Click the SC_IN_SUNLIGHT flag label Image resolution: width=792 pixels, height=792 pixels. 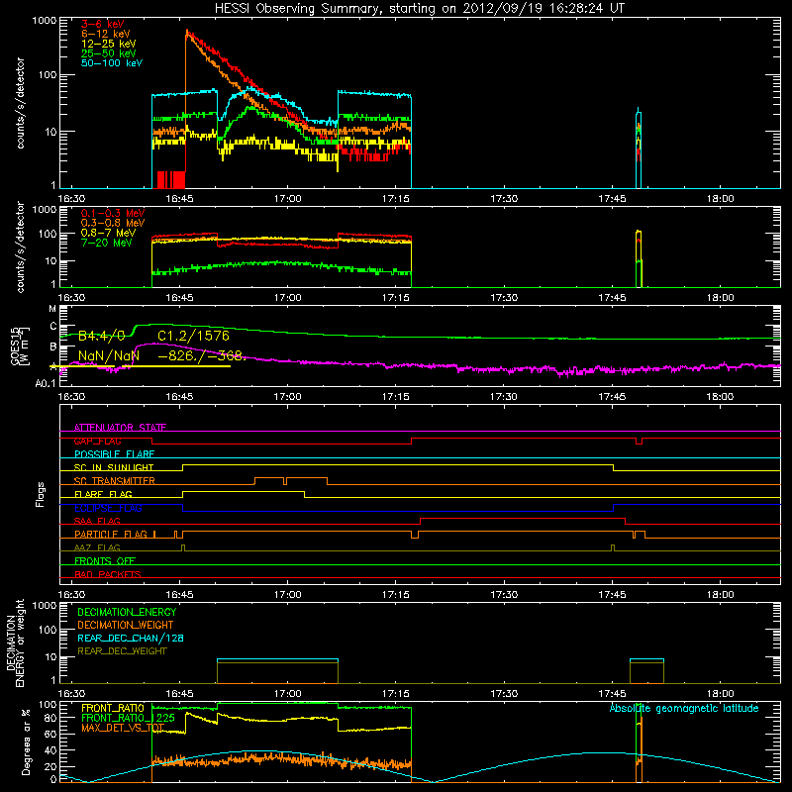coord(114,467)
